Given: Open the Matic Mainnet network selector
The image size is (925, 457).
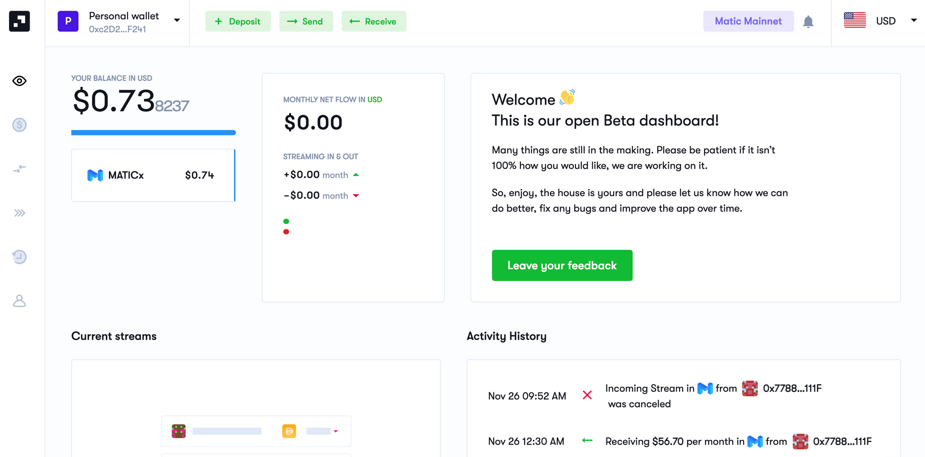Looking at the screenshot, I should pos(748,21).
